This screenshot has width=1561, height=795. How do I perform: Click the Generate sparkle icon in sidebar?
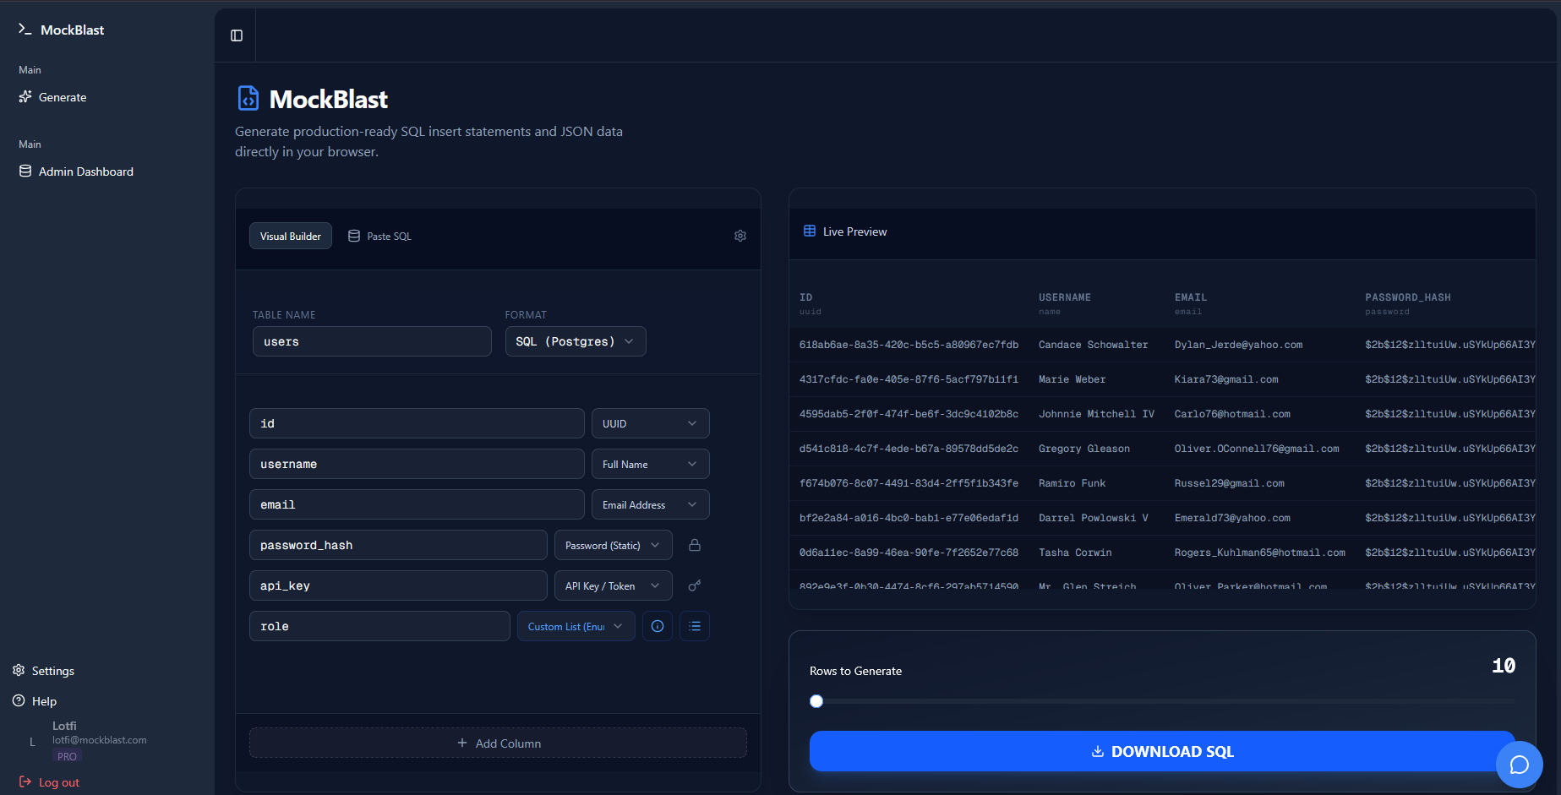25,96
